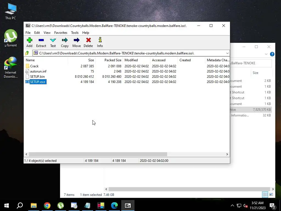This screenshot has height=211, width=281.
Task: Sort by the Size column in 7-Zip
Action: click(x=82, y=60)
